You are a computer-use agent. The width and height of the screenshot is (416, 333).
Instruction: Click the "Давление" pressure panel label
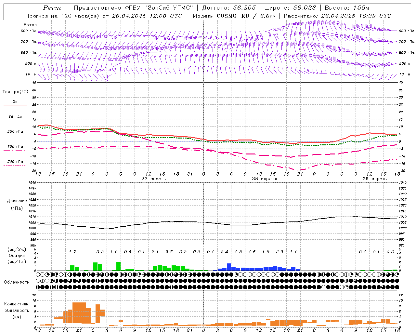tap(17, 201)
